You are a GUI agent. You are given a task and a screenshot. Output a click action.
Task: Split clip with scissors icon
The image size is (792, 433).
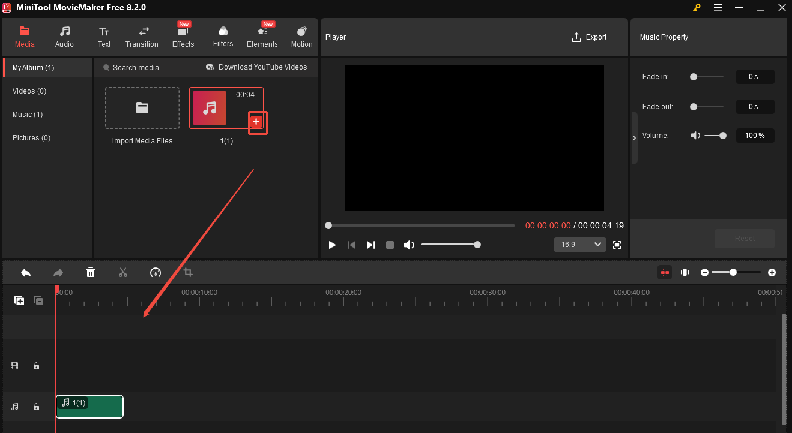click(123, 273)
